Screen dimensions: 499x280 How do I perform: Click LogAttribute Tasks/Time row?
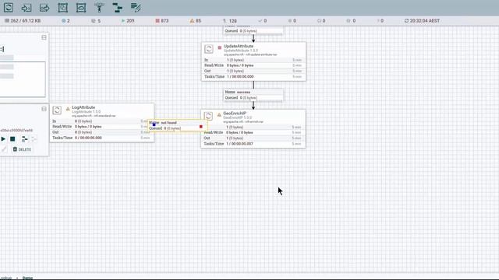coord(101,138)
